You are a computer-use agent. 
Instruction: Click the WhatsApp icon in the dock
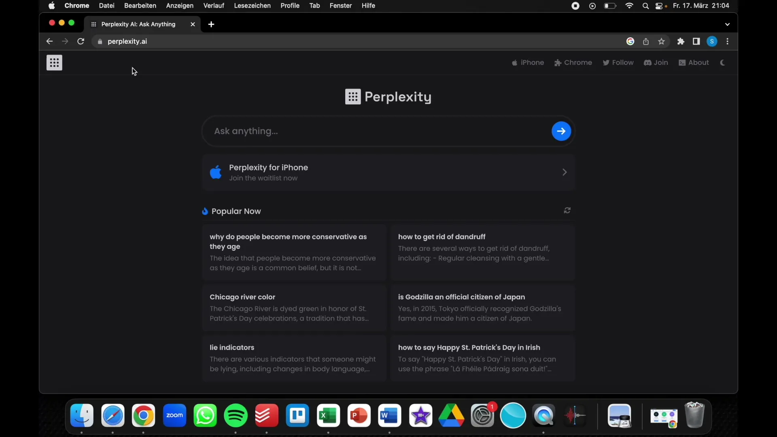[206, 416]
